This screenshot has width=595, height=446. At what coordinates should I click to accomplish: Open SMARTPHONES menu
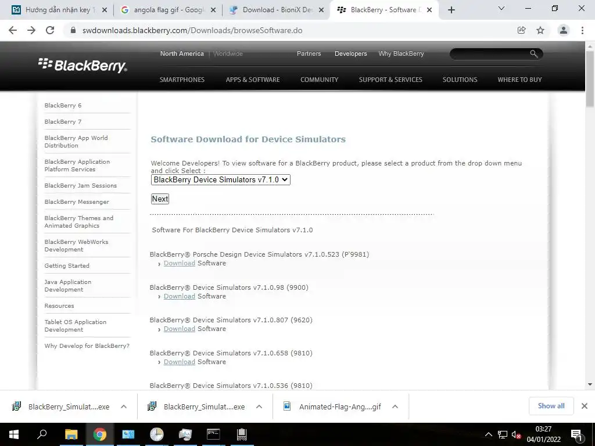tap(182, 80)
